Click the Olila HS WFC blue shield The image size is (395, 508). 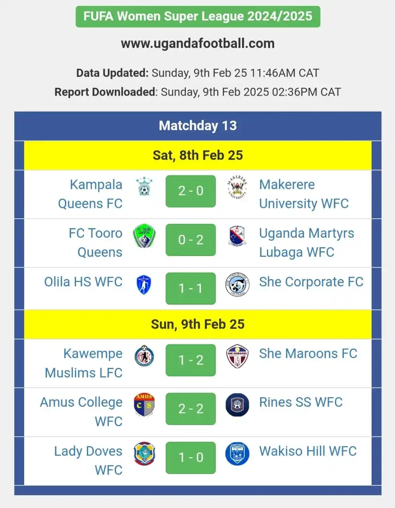click(144, 285)
